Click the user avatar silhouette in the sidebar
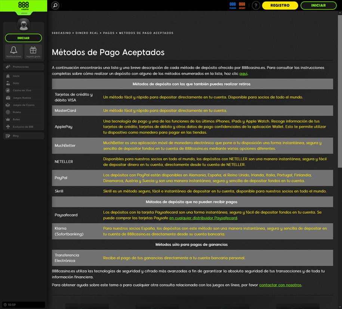 click(24, 25)
